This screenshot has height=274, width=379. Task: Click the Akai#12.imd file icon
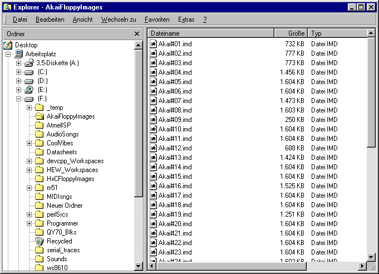[153, 148]
